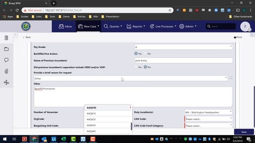Open Other bookmarks folder
This screenshot has height=143, width=255.
click(241, 17)
